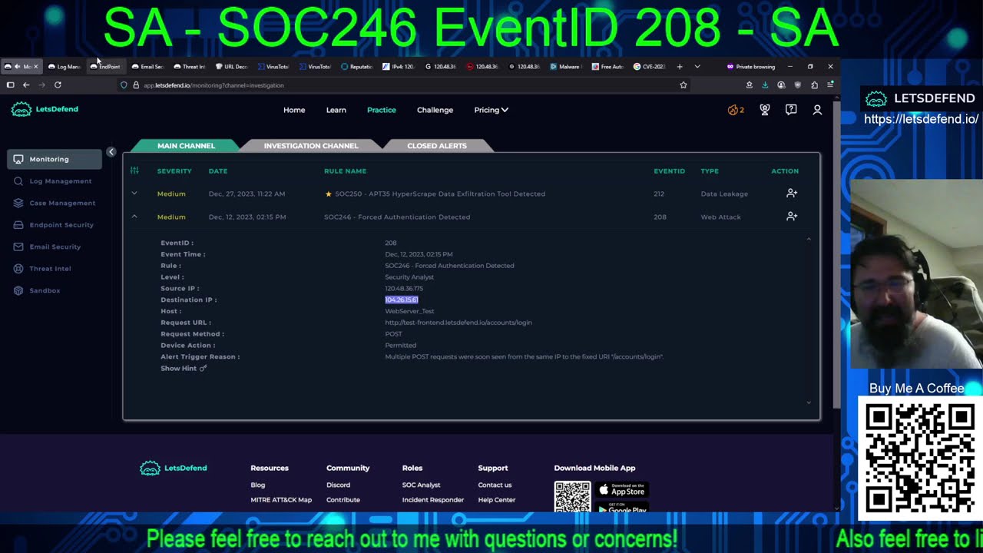Click the source IP 120.48.36.175
The height and width of the screenshot is (553, 983).
click(x=404, y=288)
